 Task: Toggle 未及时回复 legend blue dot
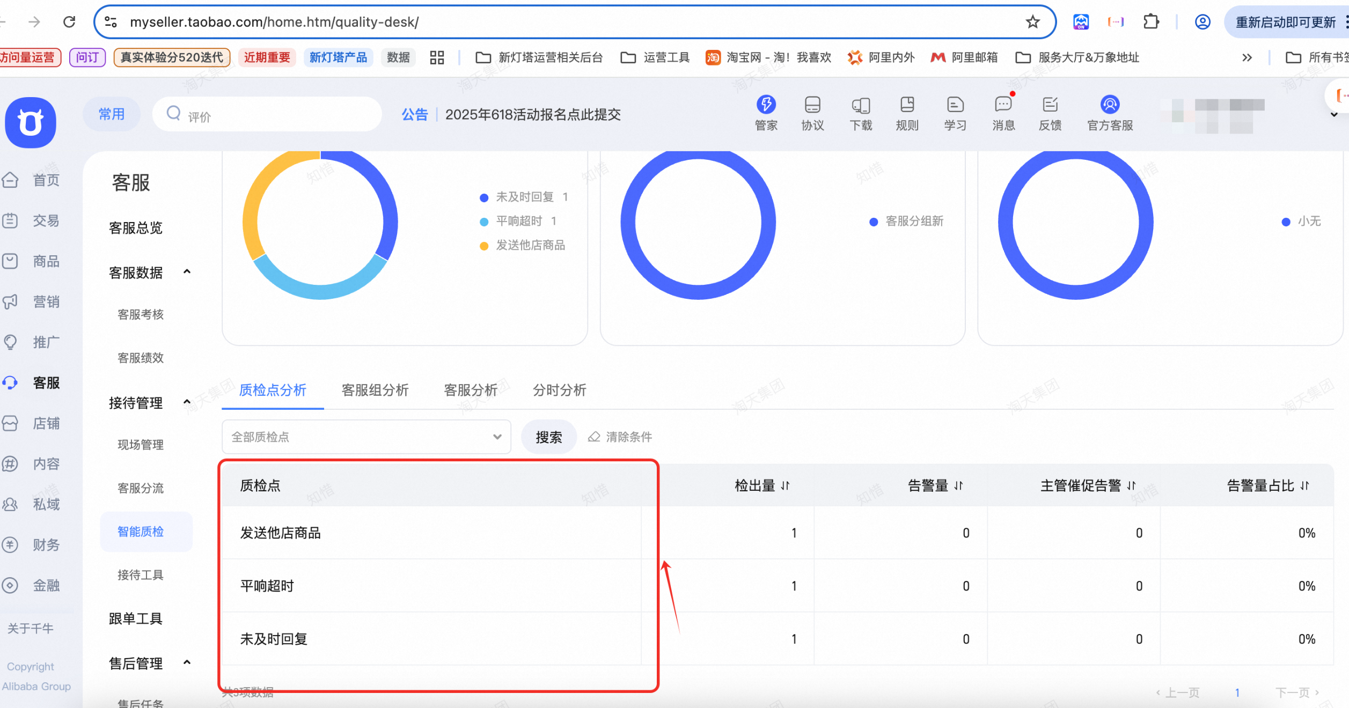pyautogui.click(x=484, y=197)
